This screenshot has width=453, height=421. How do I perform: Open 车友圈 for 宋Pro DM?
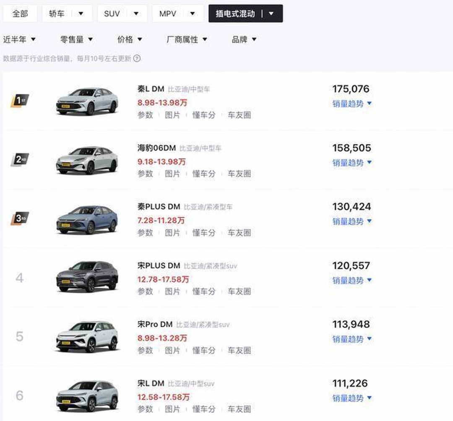click(x=239, y=351)
